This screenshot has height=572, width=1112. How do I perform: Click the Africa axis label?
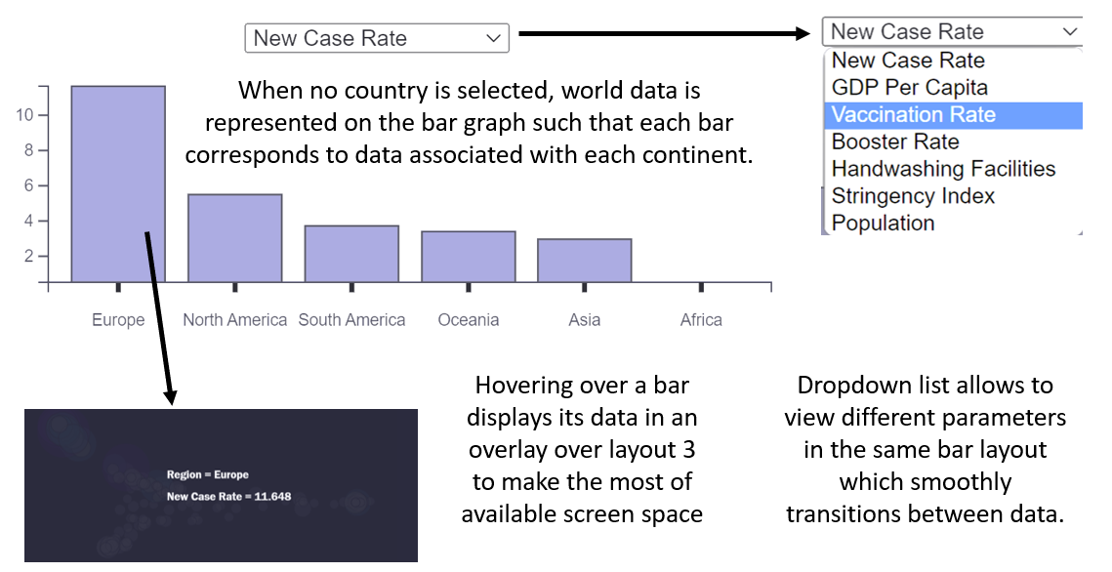pyautogui.click(x=701, y=319)
